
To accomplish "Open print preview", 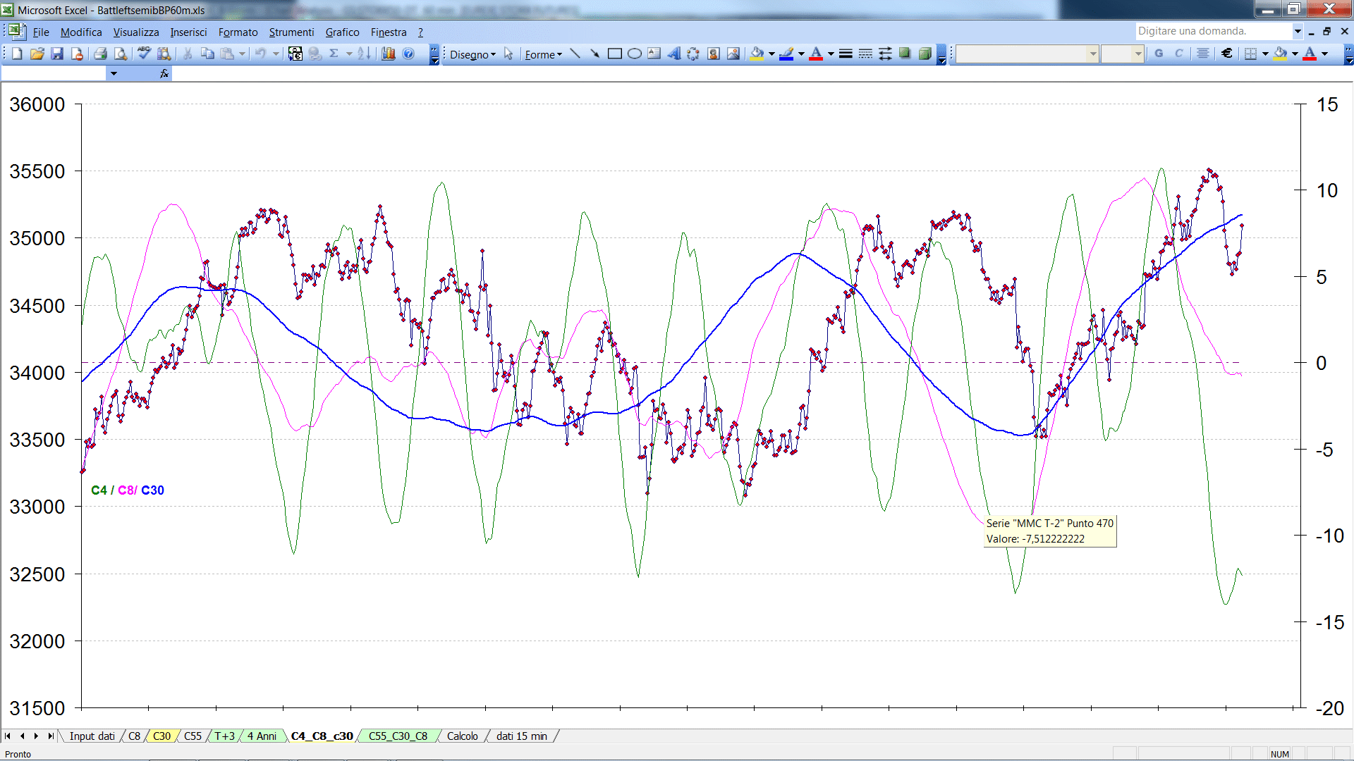I will coord(121,54).
